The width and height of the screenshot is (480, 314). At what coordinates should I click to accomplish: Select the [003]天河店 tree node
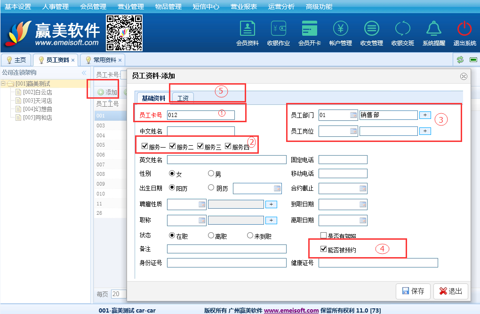37,101
